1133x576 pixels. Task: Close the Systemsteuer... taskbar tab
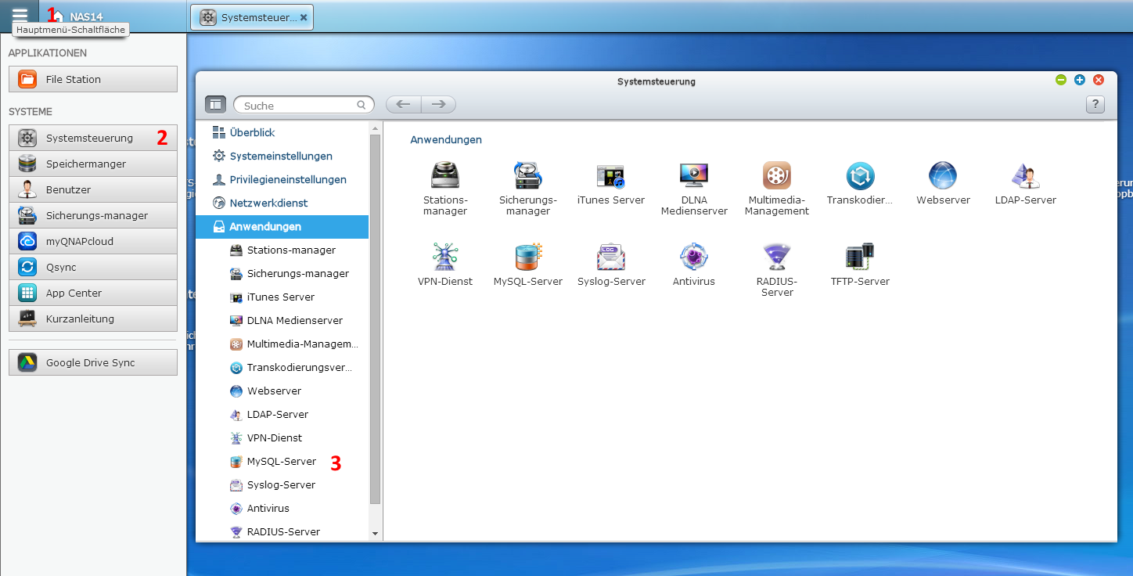pyautogui.click(x=304, y=17)
